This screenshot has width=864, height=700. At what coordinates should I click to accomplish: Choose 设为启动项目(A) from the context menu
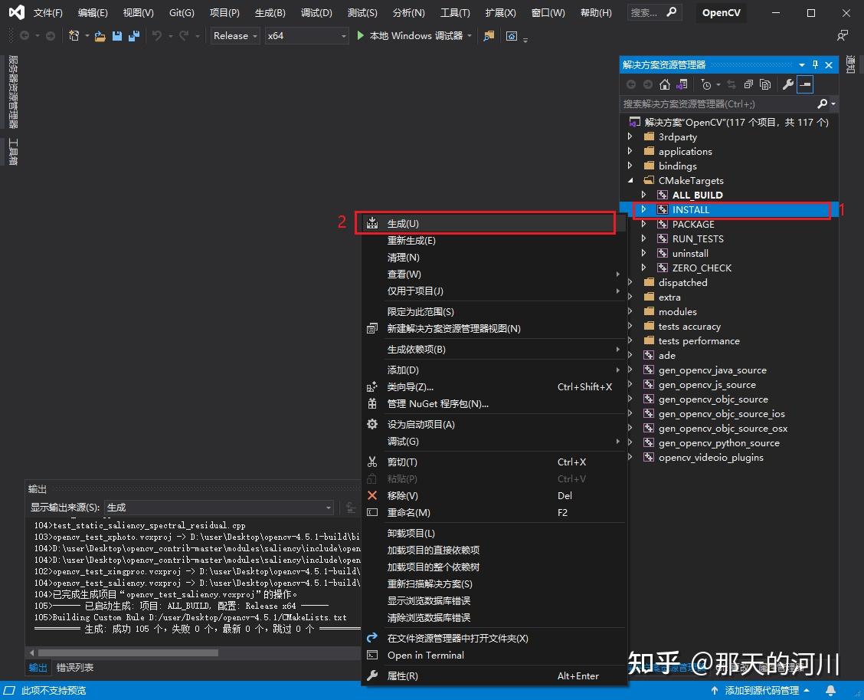(493, 424)
